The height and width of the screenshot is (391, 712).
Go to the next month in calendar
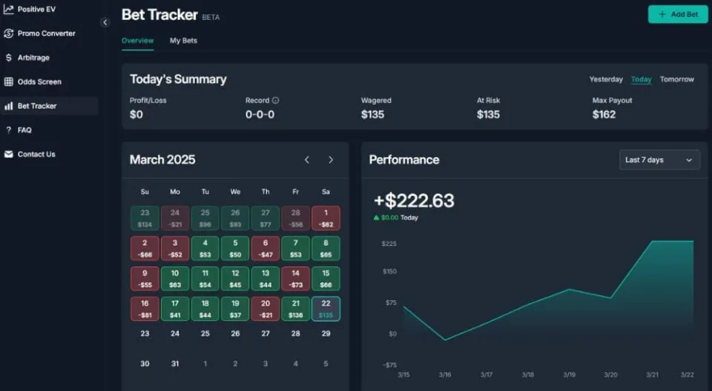[331, 160]
